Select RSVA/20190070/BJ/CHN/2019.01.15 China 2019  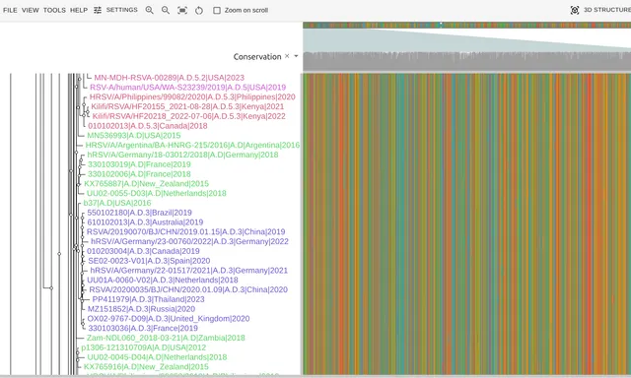click(186, 231)
